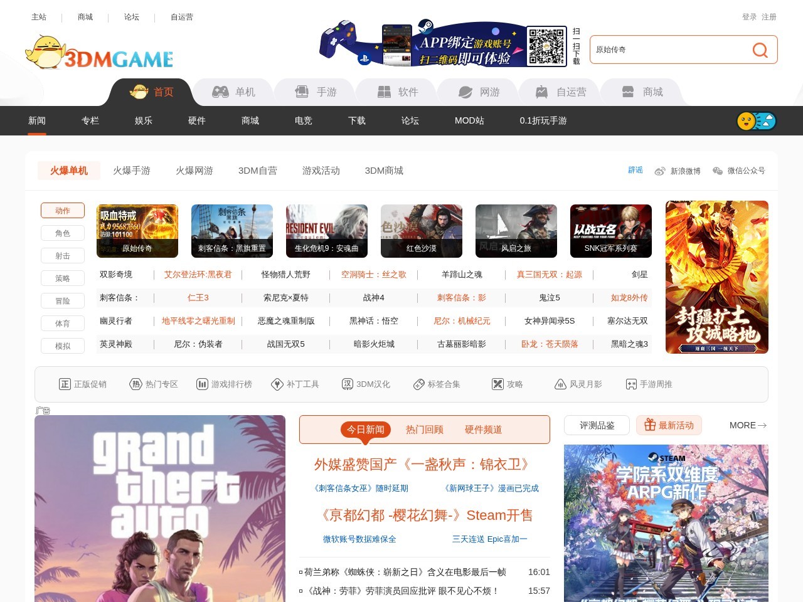Switch to 火爆网游 tab
This screenshot has width=803, height=602.
(x=194, y=171)
